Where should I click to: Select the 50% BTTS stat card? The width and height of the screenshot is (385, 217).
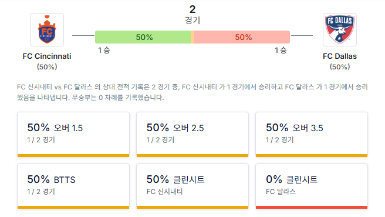tap(73, 186)
